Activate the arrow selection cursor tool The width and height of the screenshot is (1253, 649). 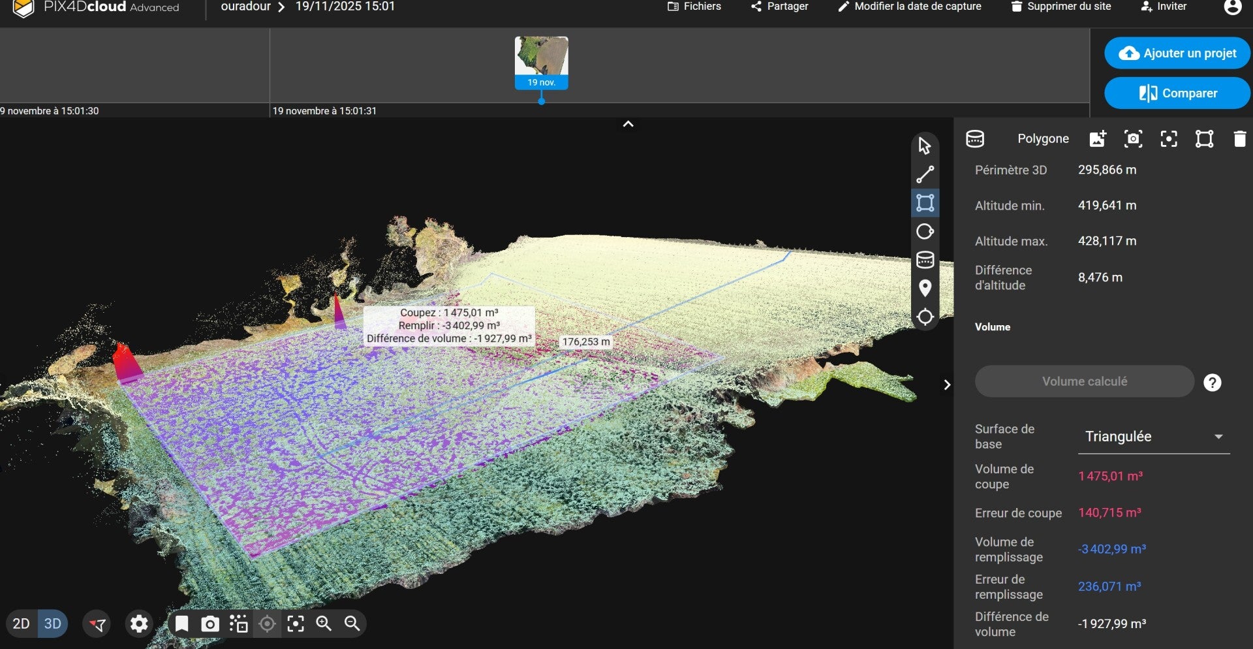pyautogui.click(x=925, y=146)
